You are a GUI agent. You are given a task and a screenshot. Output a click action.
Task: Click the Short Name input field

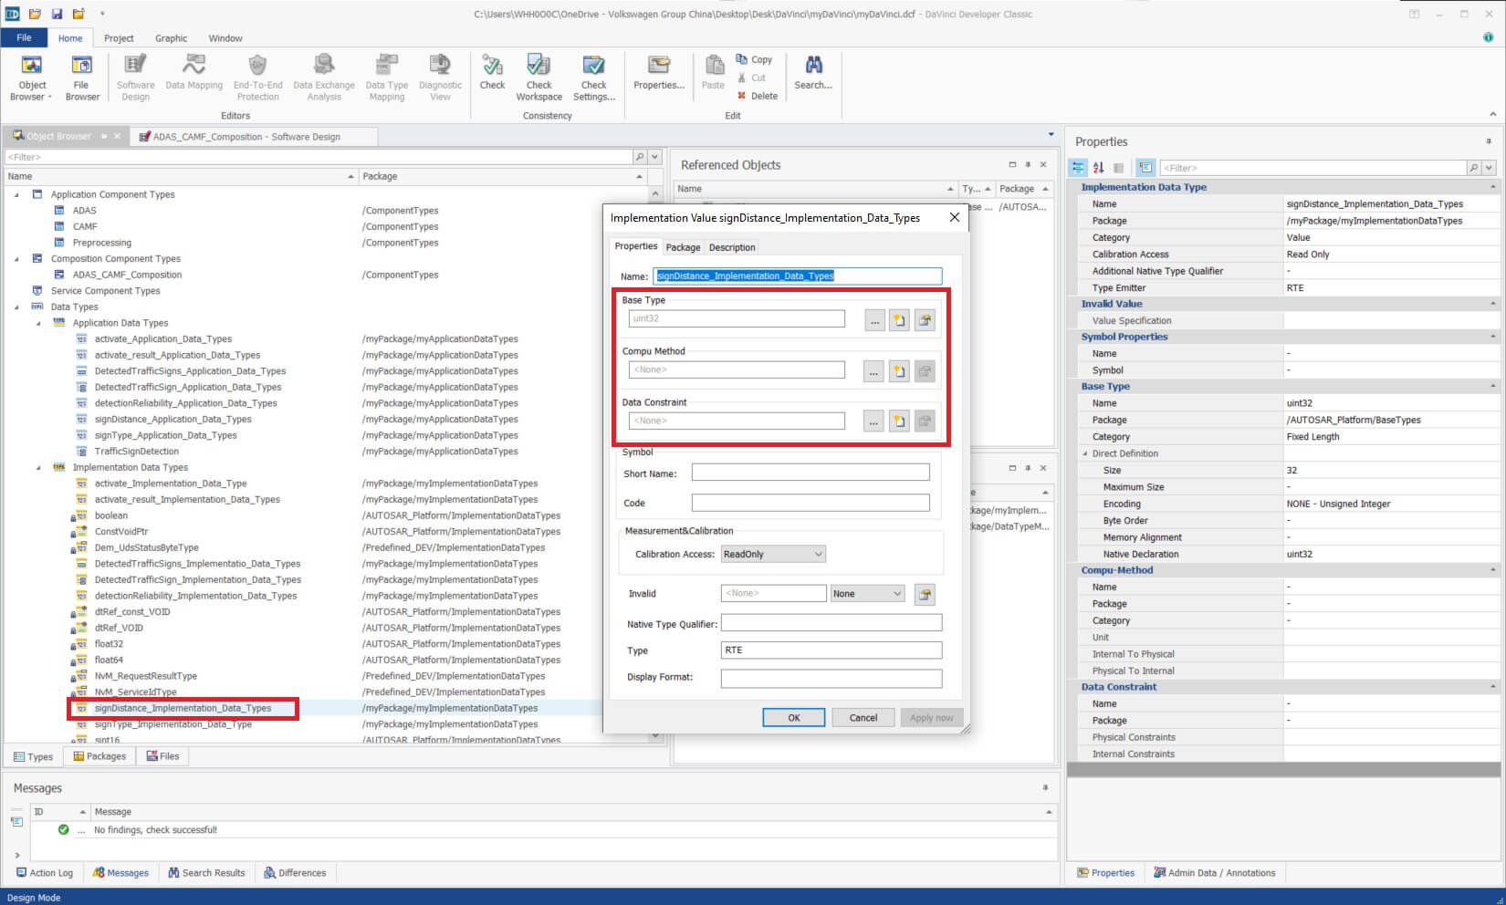click(x=810, y=473)
